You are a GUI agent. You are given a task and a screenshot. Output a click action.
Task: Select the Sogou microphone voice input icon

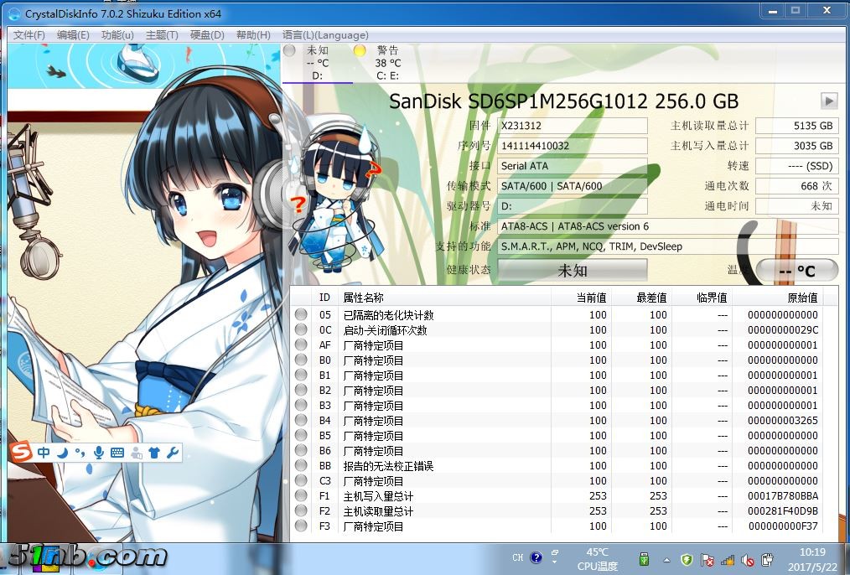point(99,453)
